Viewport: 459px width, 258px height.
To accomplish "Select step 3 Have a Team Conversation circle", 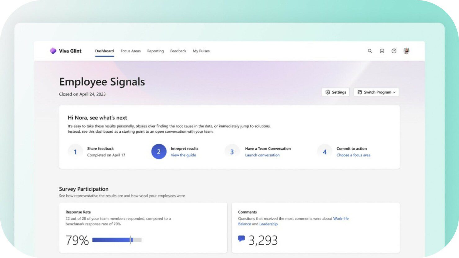I will pyautogui.click(x=232, y=152).
